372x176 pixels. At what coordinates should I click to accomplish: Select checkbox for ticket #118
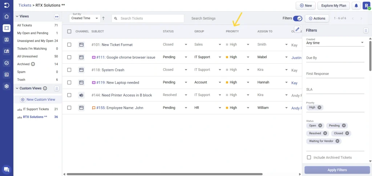pos(69,70)
